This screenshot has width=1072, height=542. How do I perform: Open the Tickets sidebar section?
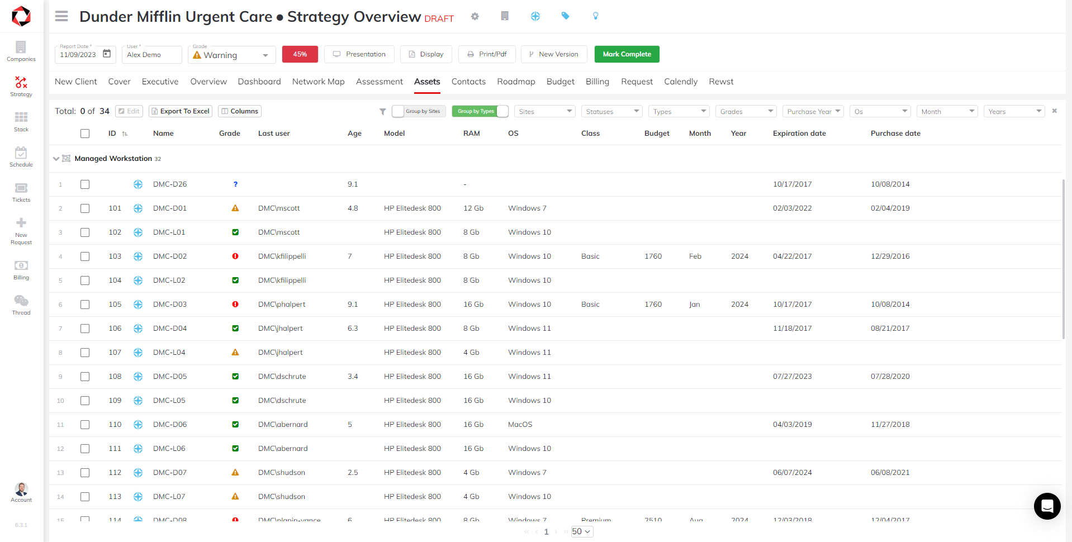point(21,192)
